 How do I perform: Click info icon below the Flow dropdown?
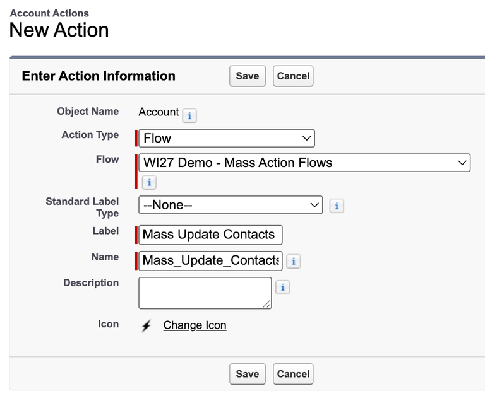149,182
